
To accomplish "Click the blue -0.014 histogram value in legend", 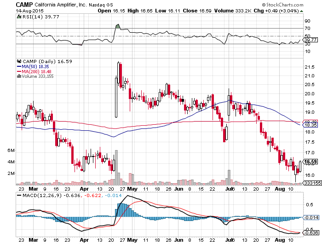I will 113,195.
